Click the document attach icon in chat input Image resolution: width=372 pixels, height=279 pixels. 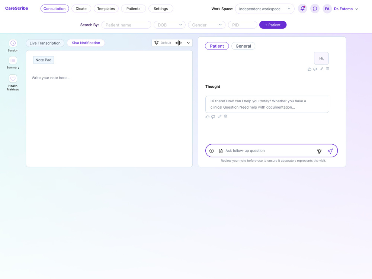(x=221, y=151)
